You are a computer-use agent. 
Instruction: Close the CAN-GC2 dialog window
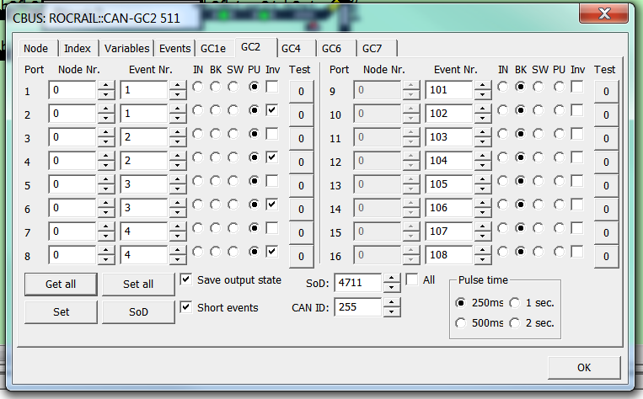604,14
